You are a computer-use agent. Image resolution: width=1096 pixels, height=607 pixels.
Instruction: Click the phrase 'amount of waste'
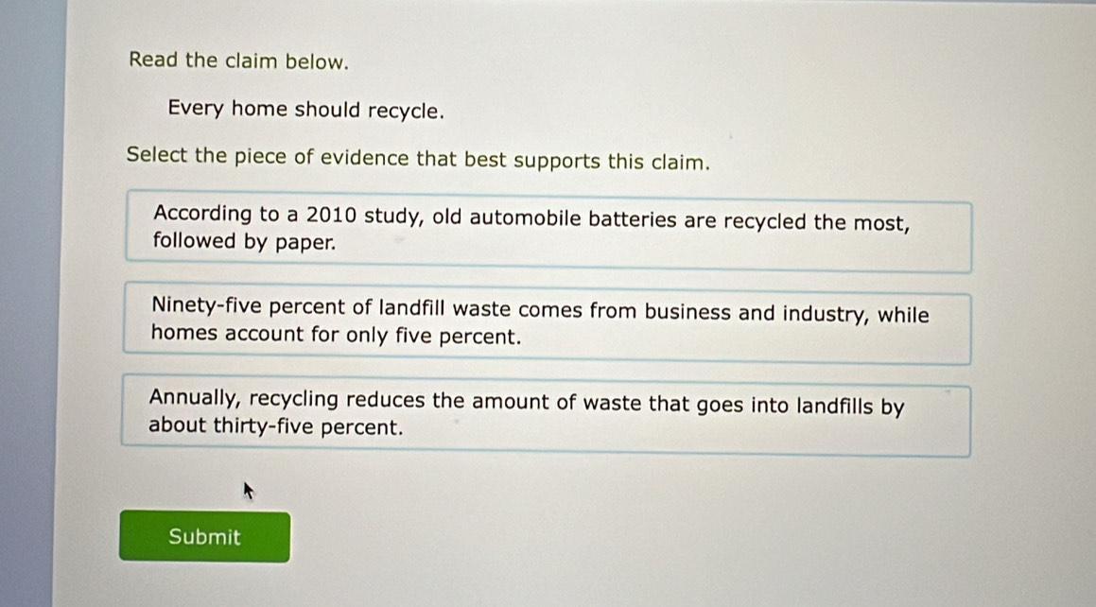pyautogui.click(x=540, y=402)
